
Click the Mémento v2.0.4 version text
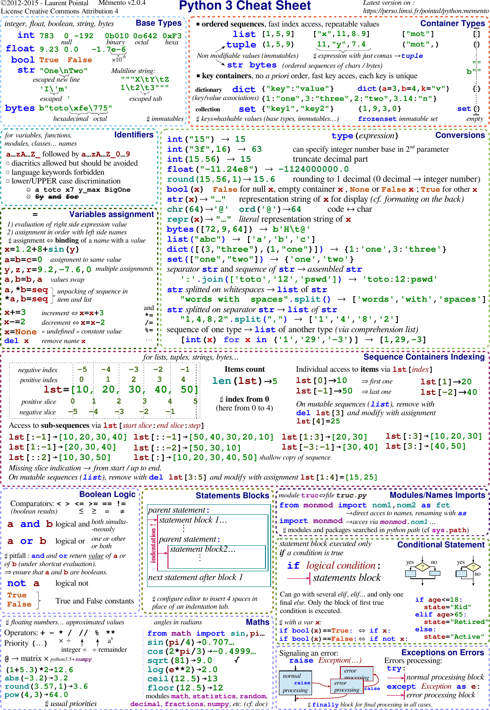(122, 3)
